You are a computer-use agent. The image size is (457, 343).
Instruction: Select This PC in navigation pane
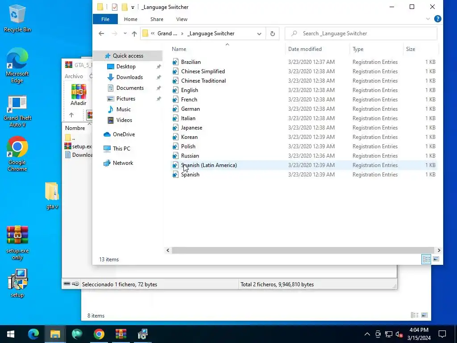(x=121, y=149)
